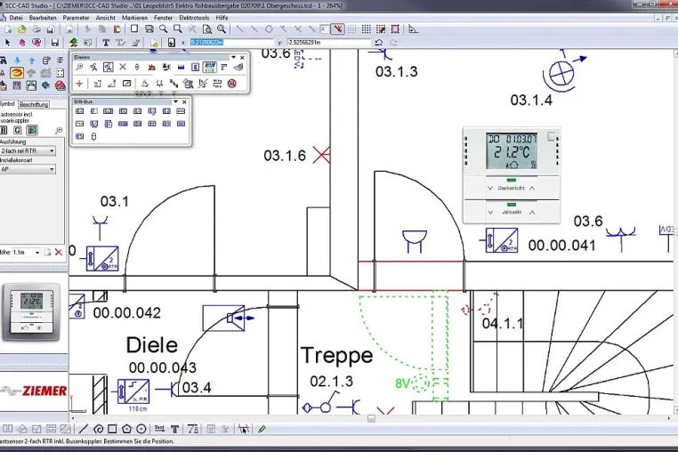
Task: Click the red X delete button beside Höhe
Action: pos(59,252)
